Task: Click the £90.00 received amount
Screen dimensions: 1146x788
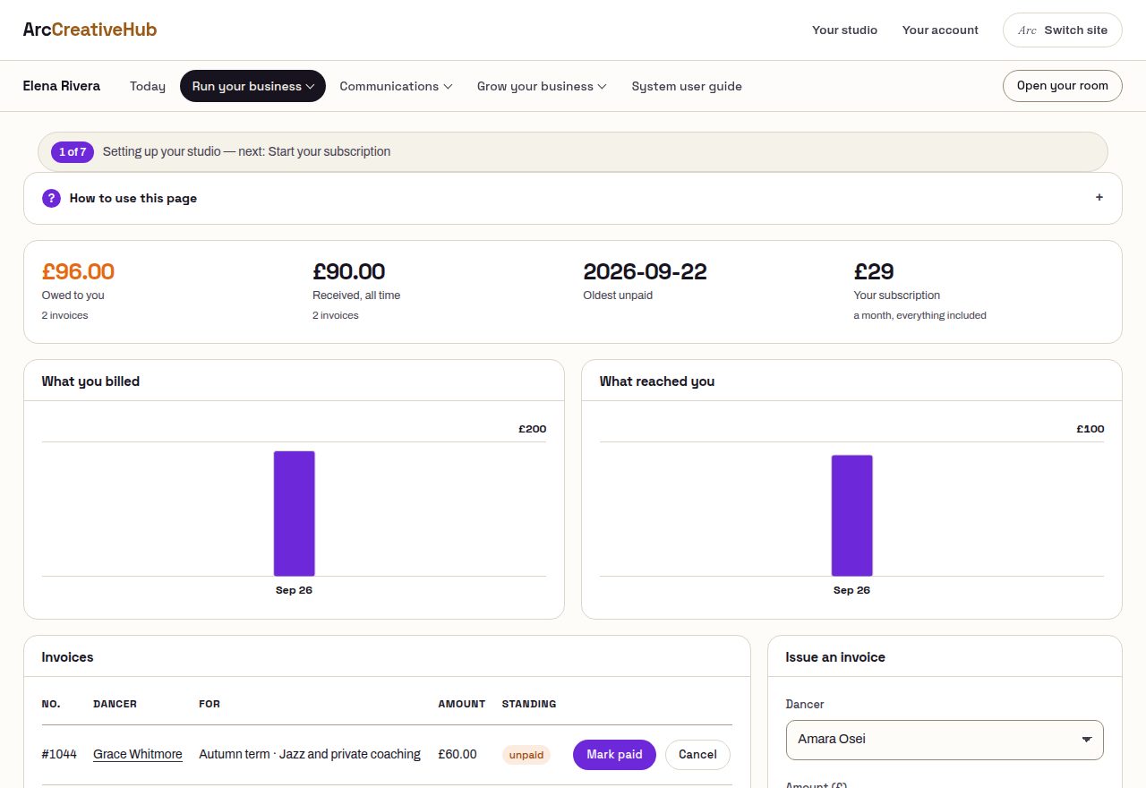Action: pos(348,271)
